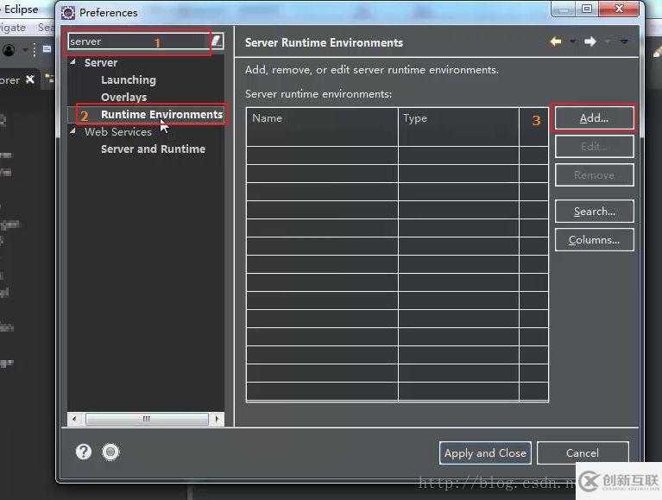Select the Web Services tree item

click(117, 132)
